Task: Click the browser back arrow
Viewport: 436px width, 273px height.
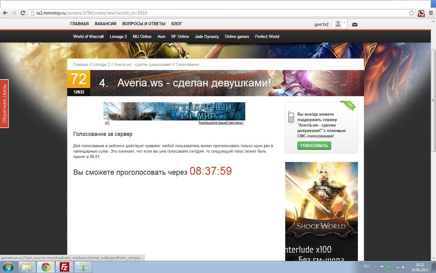Action: tap(6, 13)
